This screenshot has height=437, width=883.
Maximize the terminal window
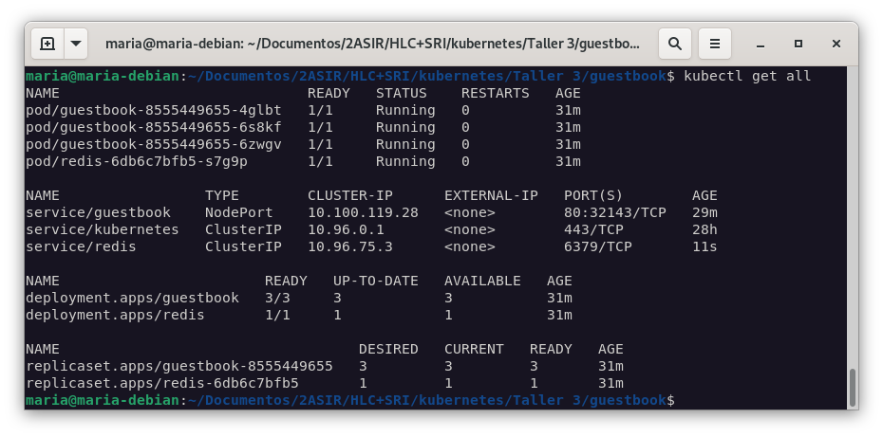tap(798, 44)
